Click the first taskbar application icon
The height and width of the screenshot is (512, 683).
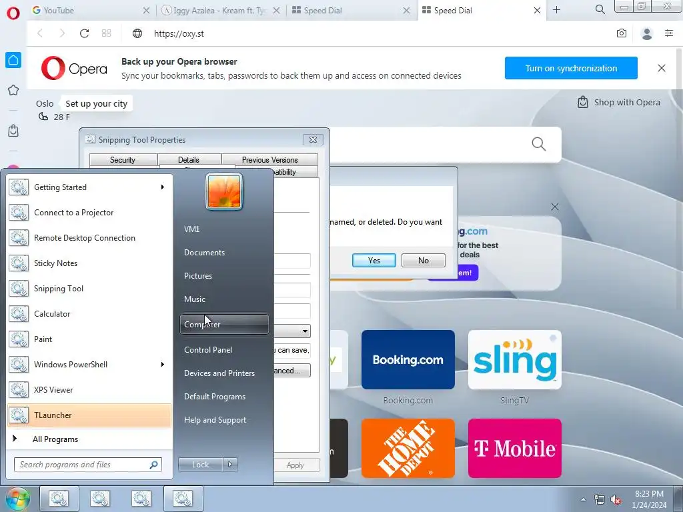(x=59, y=499)
